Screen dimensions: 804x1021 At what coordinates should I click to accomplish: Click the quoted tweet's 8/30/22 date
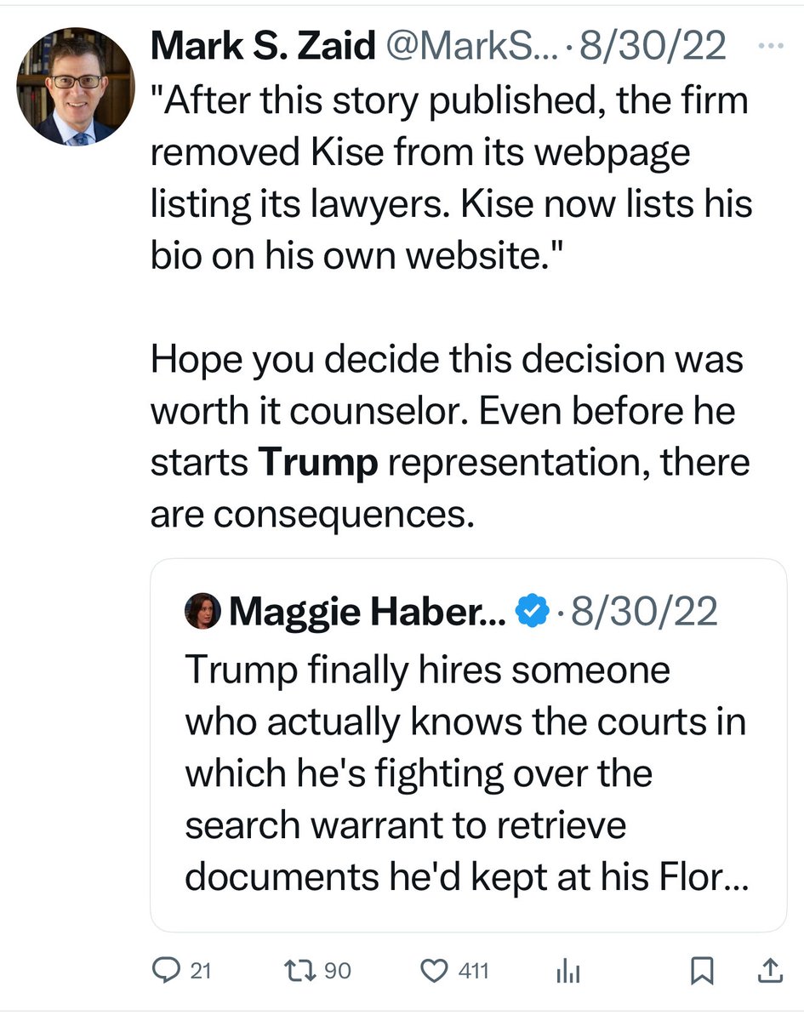[x=644, y=611]
